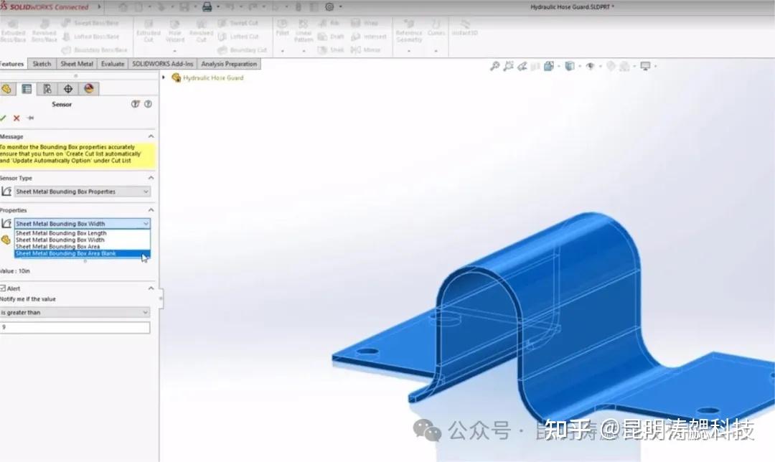Open the Display Style cube icon
Screen dimensions: 775x462
569,66
